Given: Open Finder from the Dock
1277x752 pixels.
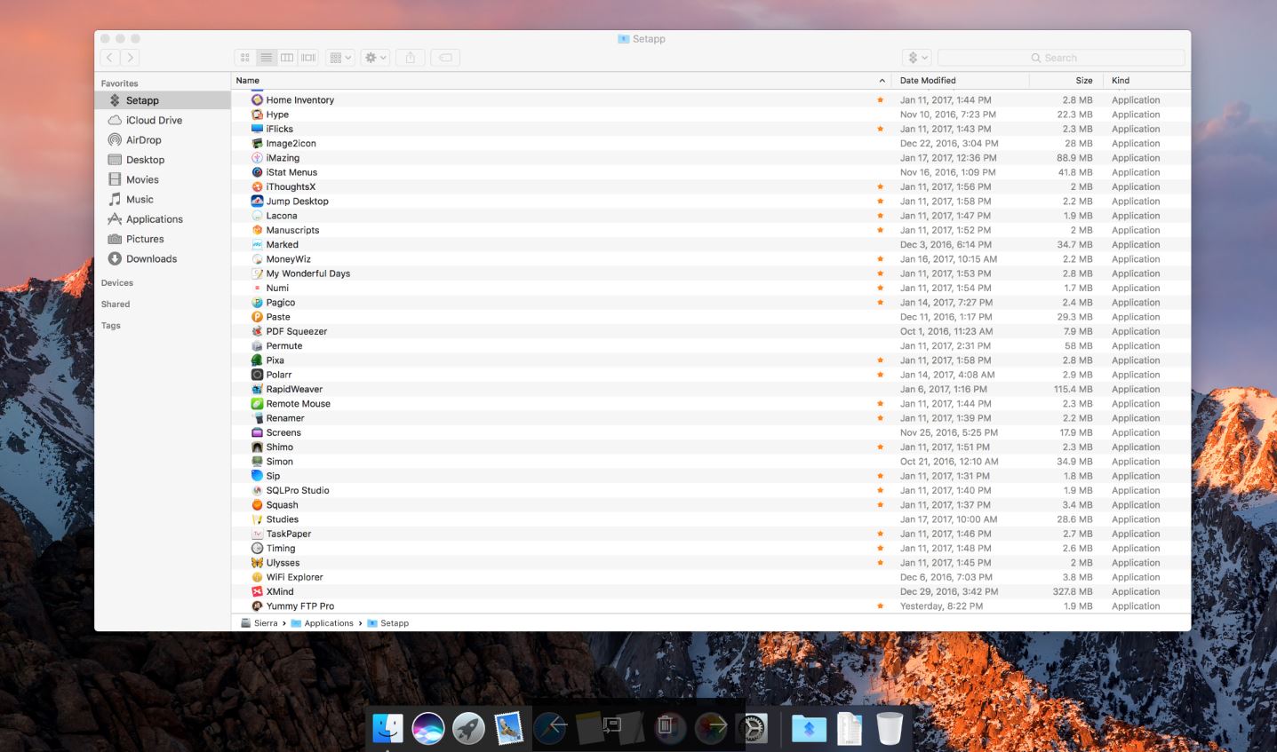Looking at the screenshot, I should click(387, 728).
